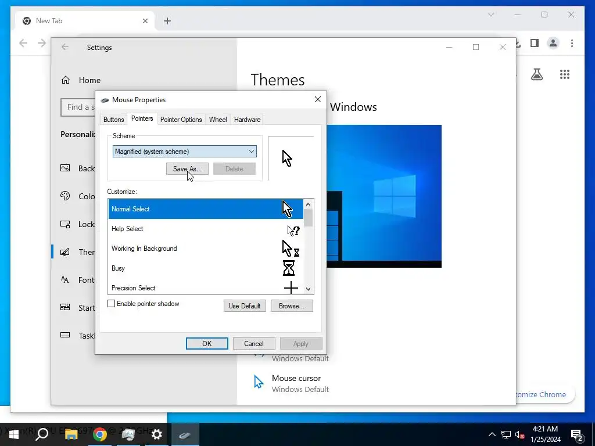This screenshot has width=595, height=446.
Task: Click the Browse... button
Action: click(292, 305)
